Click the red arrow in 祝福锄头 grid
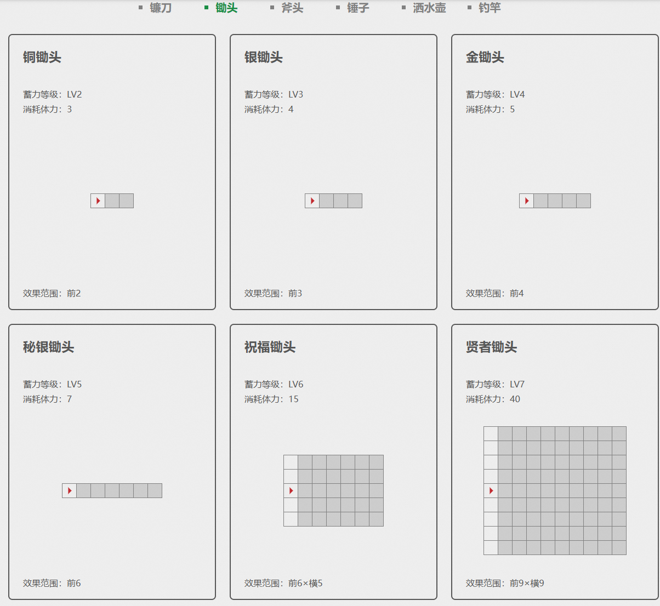The image size is (660, 606). (291, 491)
